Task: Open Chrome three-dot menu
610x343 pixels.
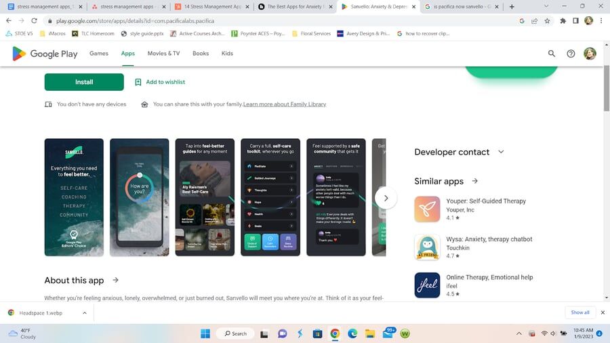Action: pos(601,21)
